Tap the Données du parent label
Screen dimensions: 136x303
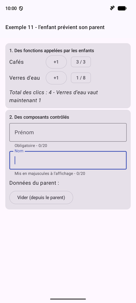34,183
